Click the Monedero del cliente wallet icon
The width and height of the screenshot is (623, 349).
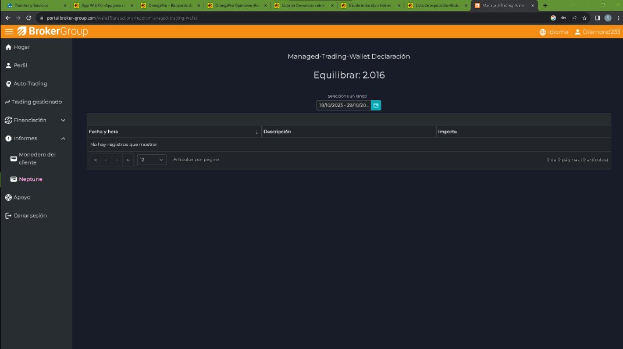pyautogui.click(x=13, y=158)
